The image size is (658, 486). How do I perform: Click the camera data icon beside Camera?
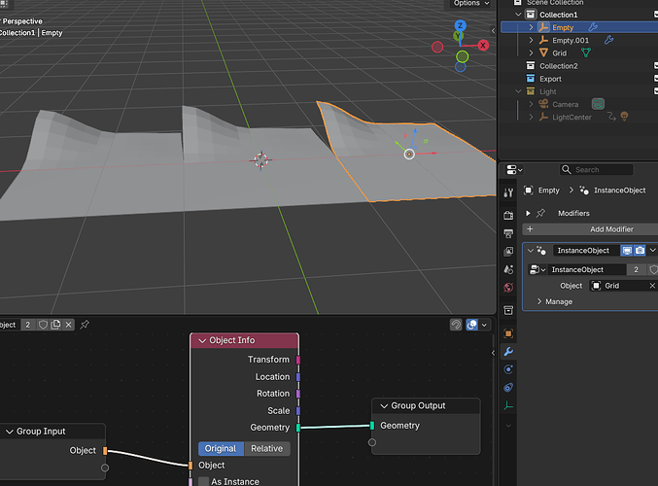(598, 104)
